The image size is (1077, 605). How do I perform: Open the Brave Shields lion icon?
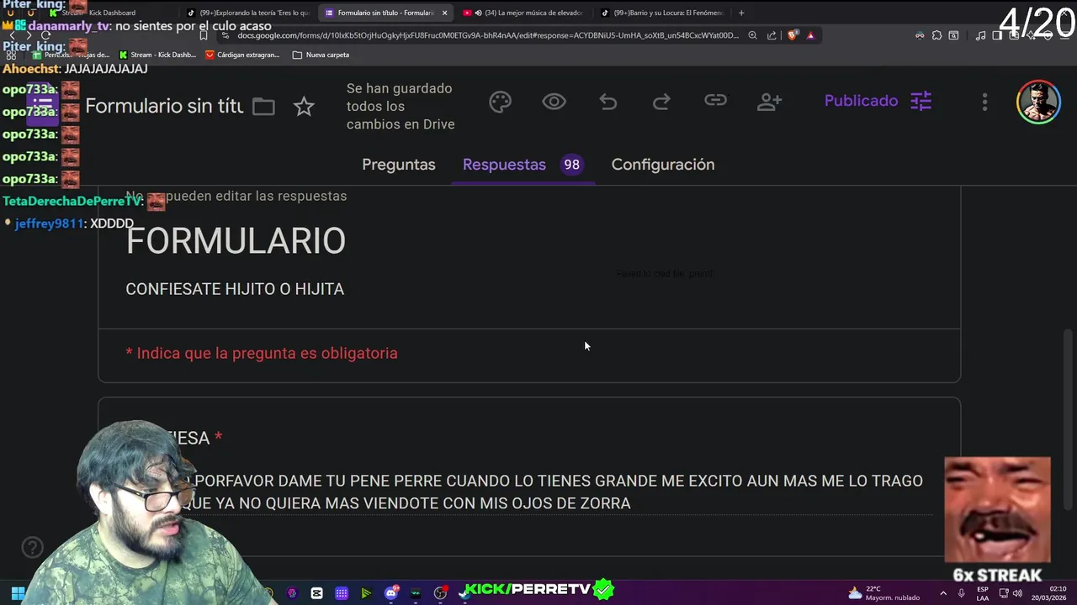coord(793,35)
